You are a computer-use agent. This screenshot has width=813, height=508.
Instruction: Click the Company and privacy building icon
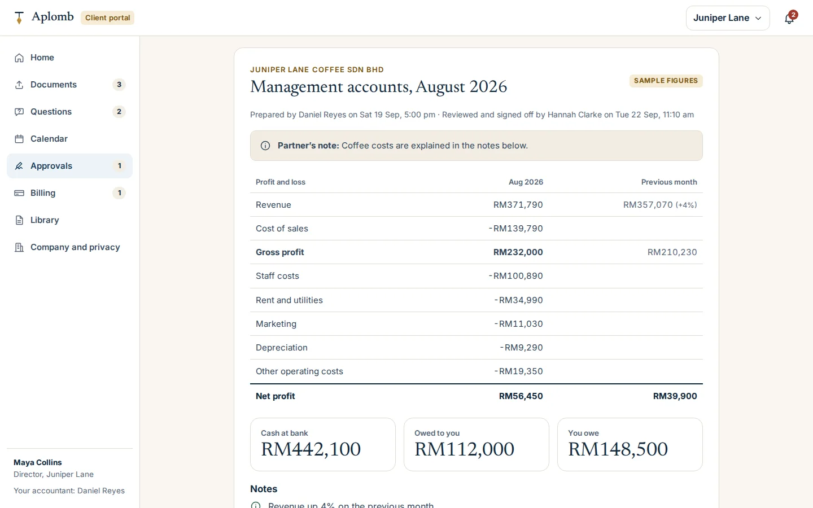(19, 247)
